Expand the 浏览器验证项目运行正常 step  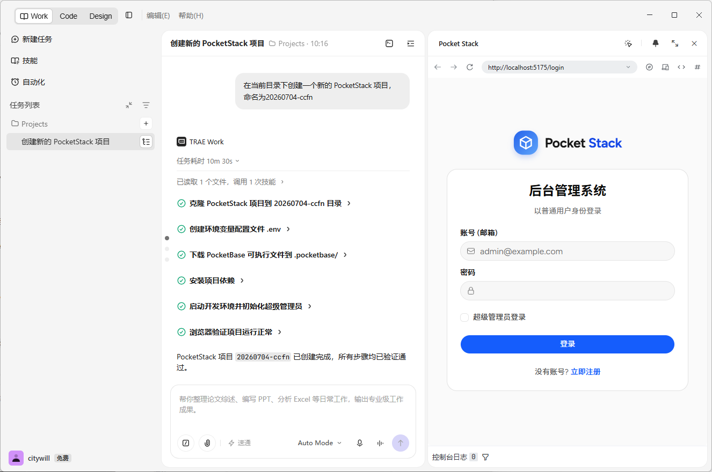[x=229, y=332]
